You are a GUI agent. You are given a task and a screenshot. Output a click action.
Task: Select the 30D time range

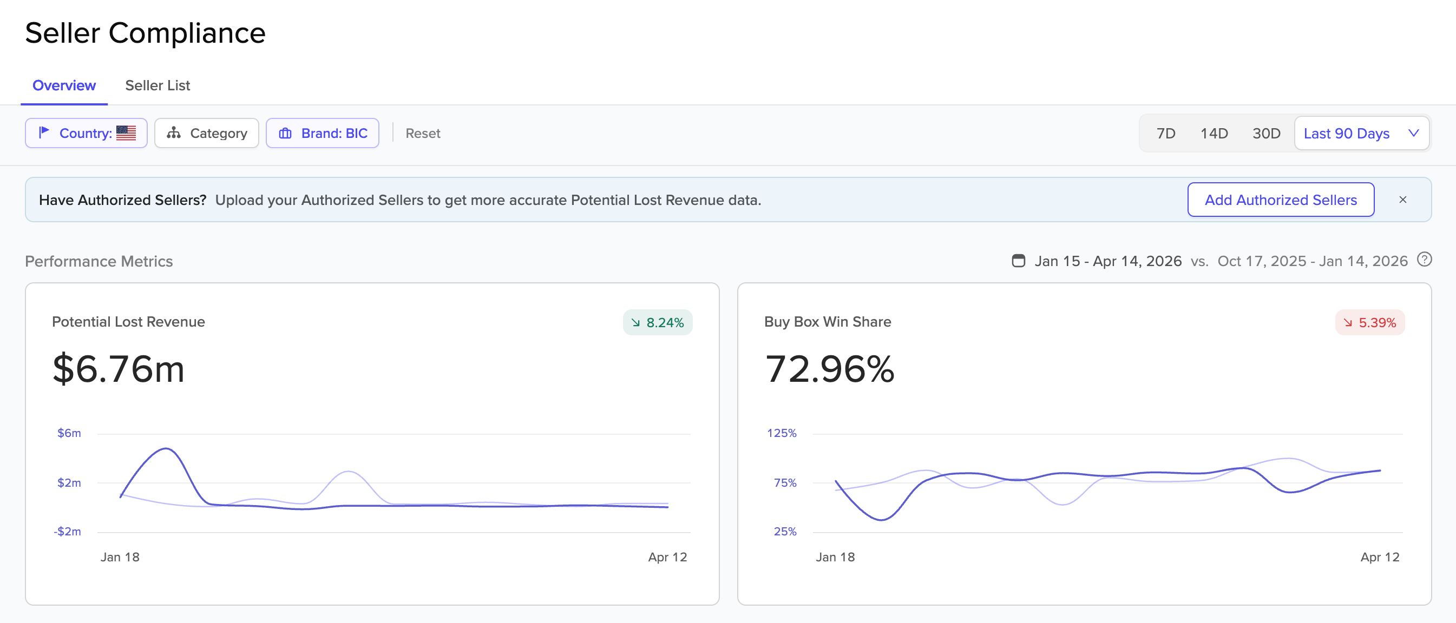point(1266,133)
